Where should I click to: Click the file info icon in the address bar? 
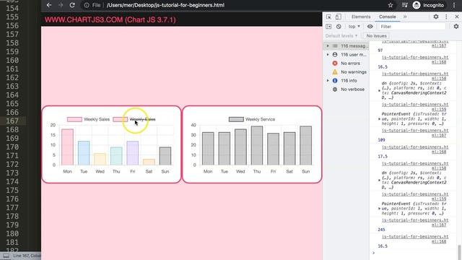(87, 5)
